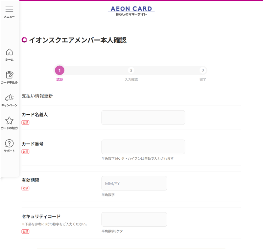
Task: Select step 2 入力確認 circle
Action: coord(131,70)
